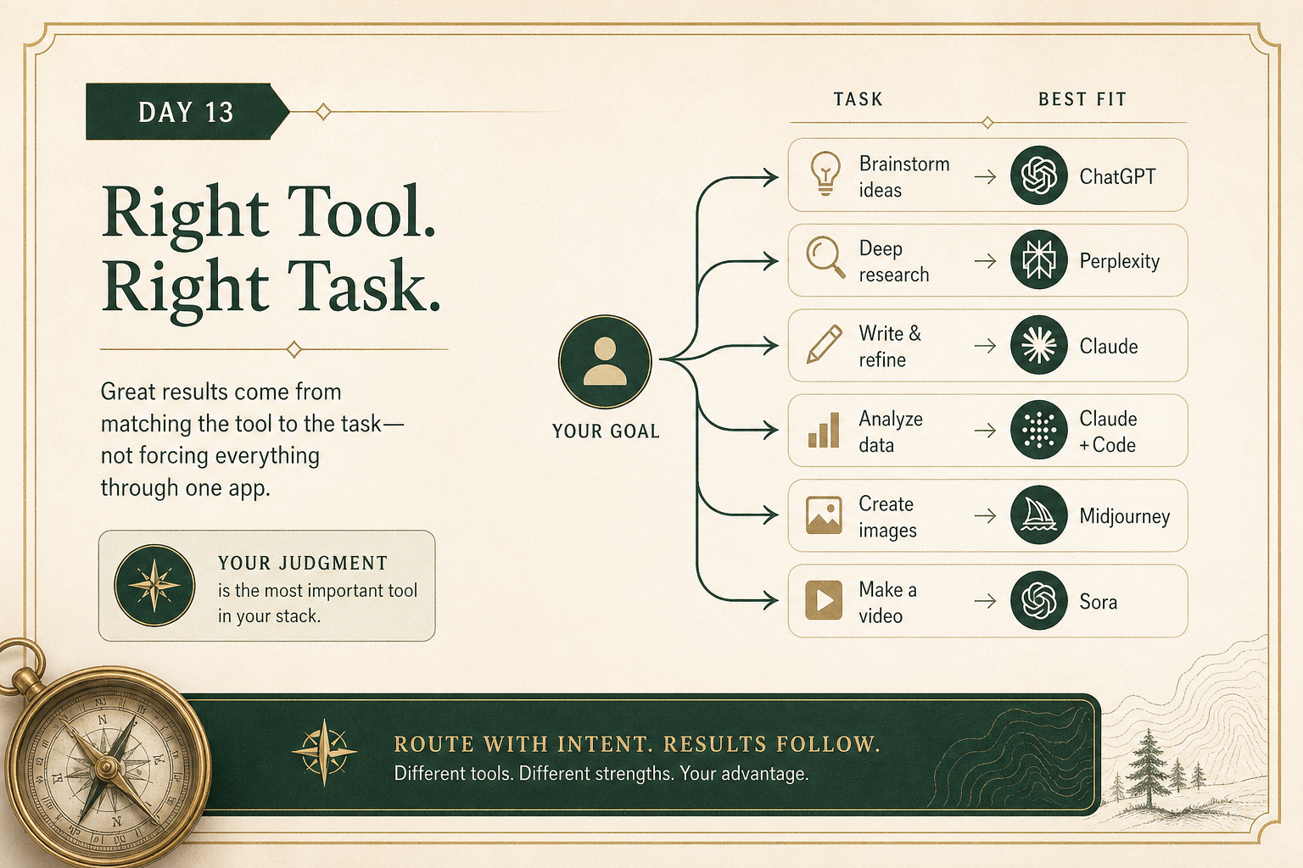
Task: Click the DAY 13 badge
Action: 187,112
